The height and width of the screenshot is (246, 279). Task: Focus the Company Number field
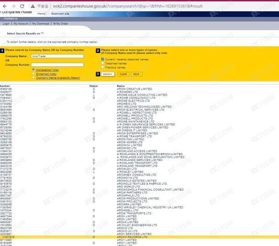point(57,64)
